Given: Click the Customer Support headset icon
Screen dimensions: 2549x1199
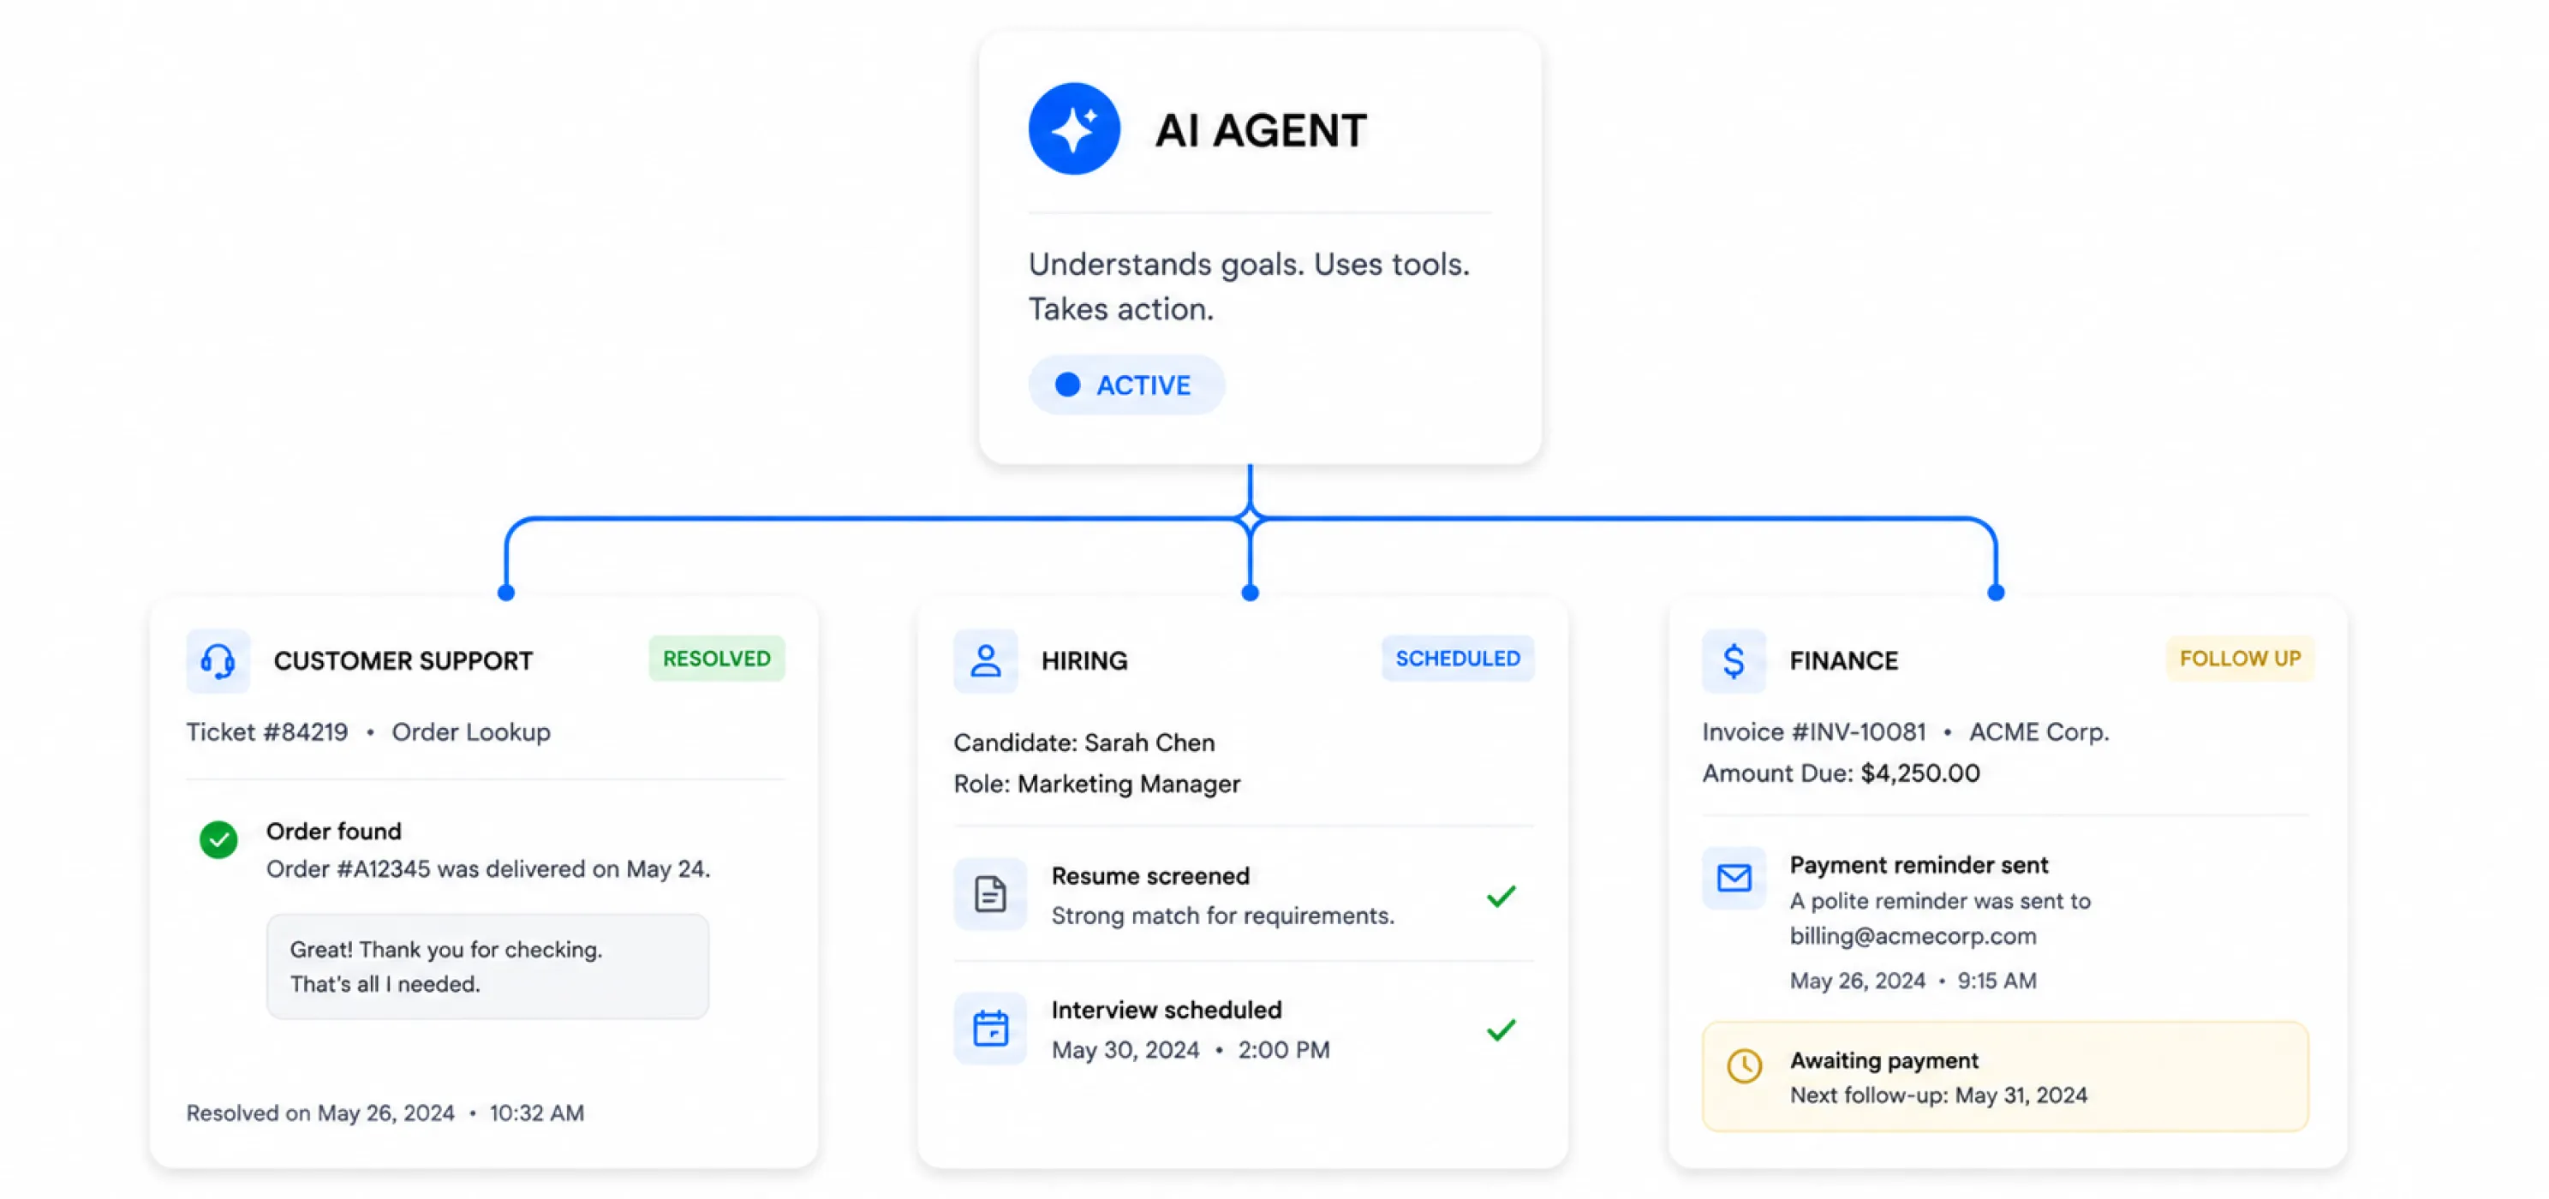Looking at the screenshot, I should click(x=218, y=659).
